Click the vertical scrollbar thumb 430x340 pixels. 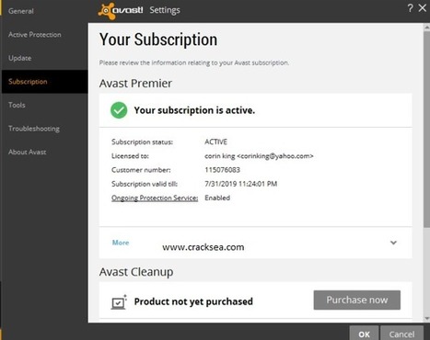426,129
